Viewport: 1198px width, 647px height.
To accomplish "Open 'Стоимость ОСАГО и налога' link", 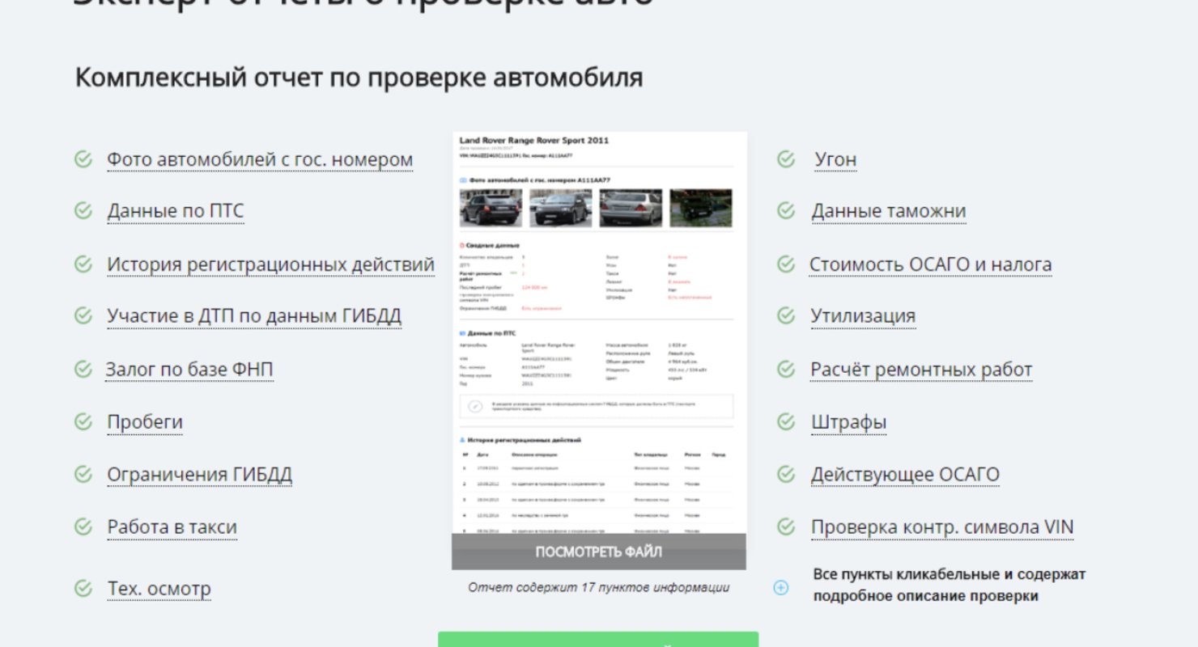I will 931,264.
